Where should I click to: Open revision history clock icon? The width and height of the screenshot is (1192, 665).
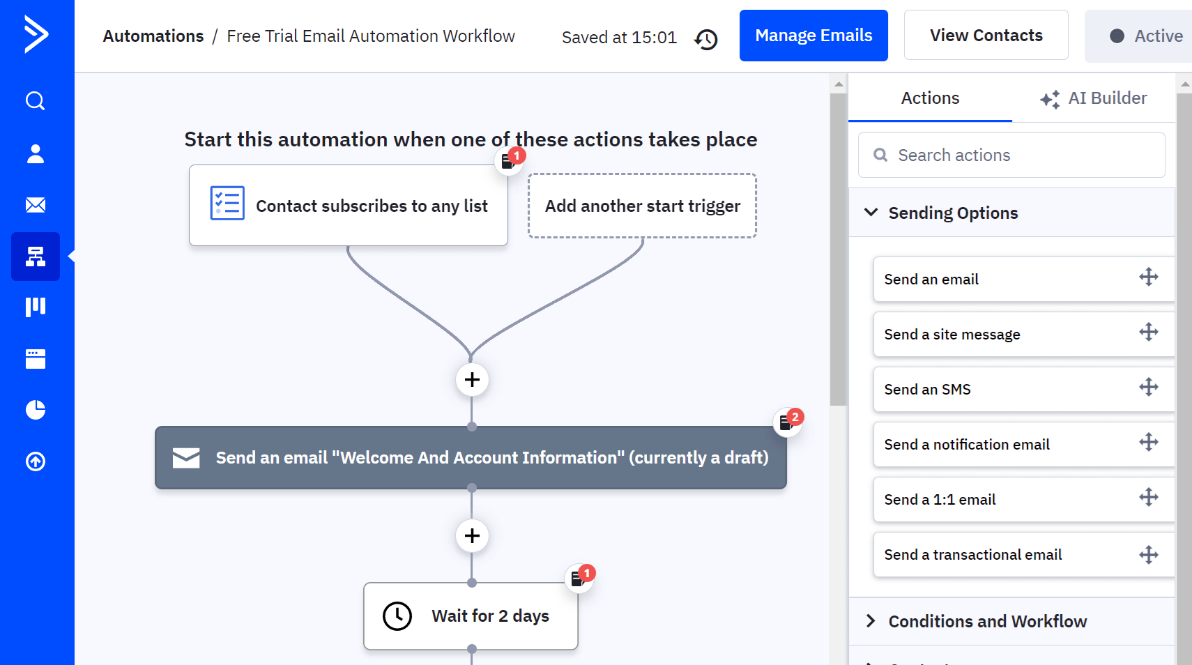click(x=706, y=39)
